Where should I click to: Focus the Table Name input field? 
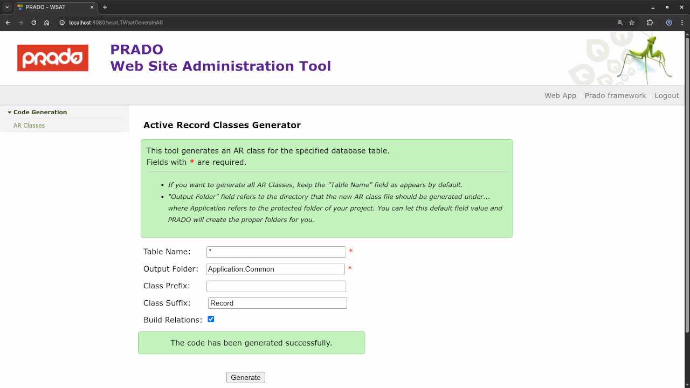276,252
